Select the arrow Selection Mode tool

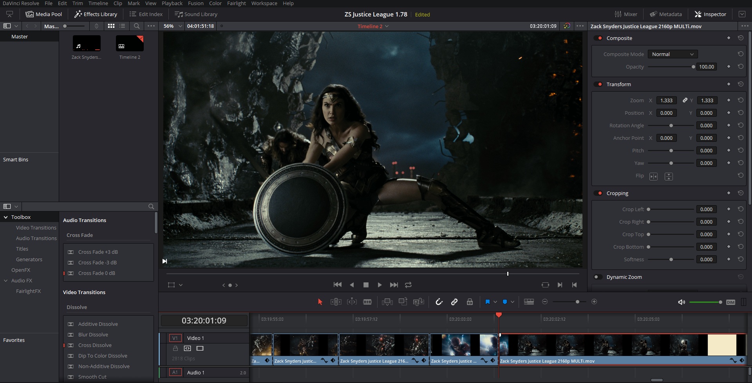tap(320, 302)
